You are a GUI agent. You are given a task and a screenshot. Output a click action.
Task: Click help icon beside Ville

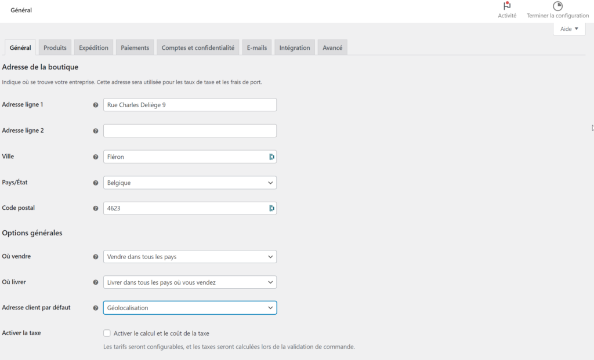point(96,157)
